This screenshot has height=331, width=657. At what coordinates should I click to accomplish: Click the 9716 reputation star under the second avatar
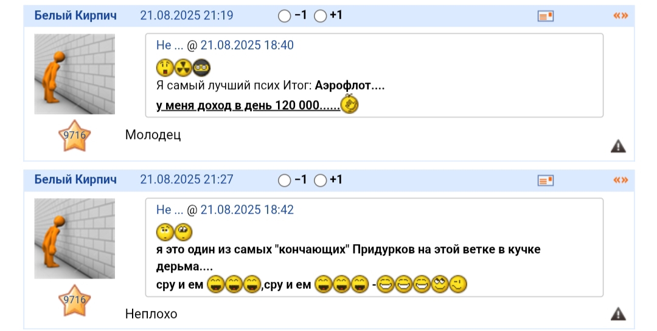point(75,300)
